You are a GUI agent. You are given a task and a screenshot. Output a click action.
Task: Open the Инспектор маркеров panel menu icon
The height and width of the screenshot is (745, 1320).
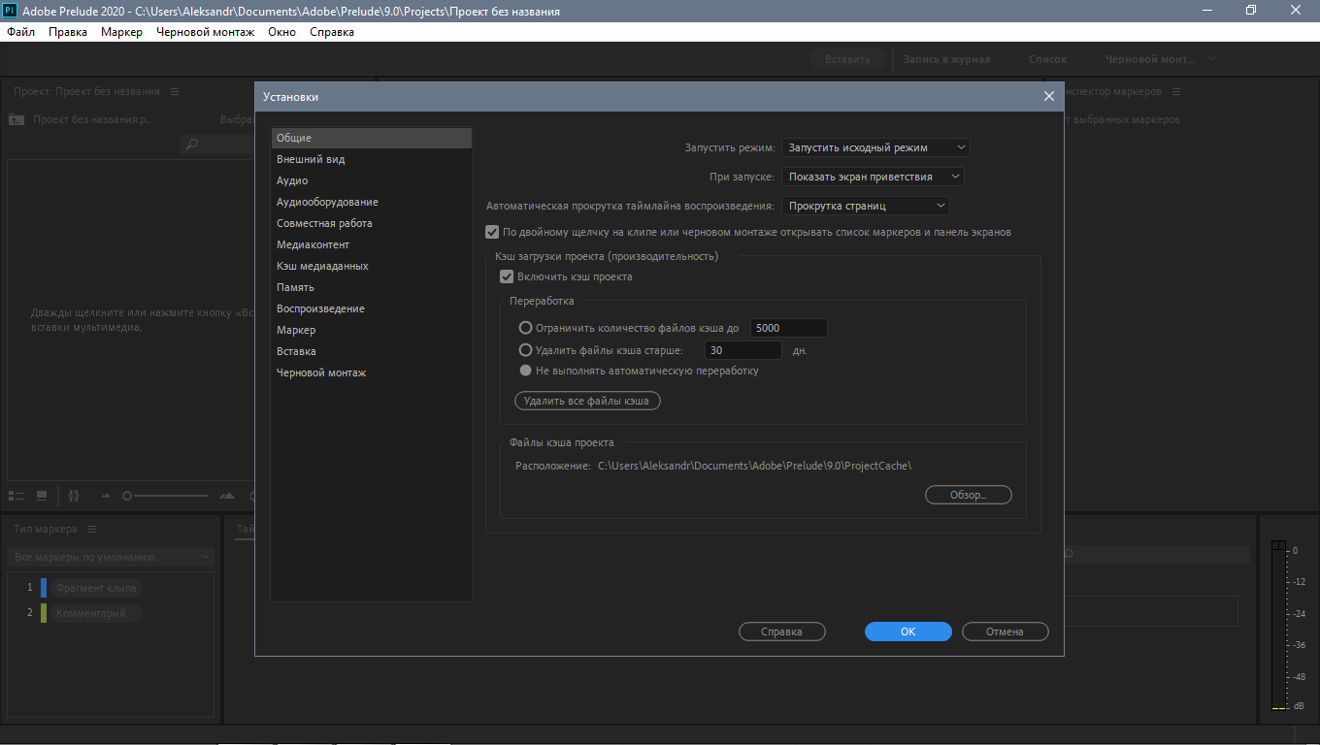[1175, 92]
